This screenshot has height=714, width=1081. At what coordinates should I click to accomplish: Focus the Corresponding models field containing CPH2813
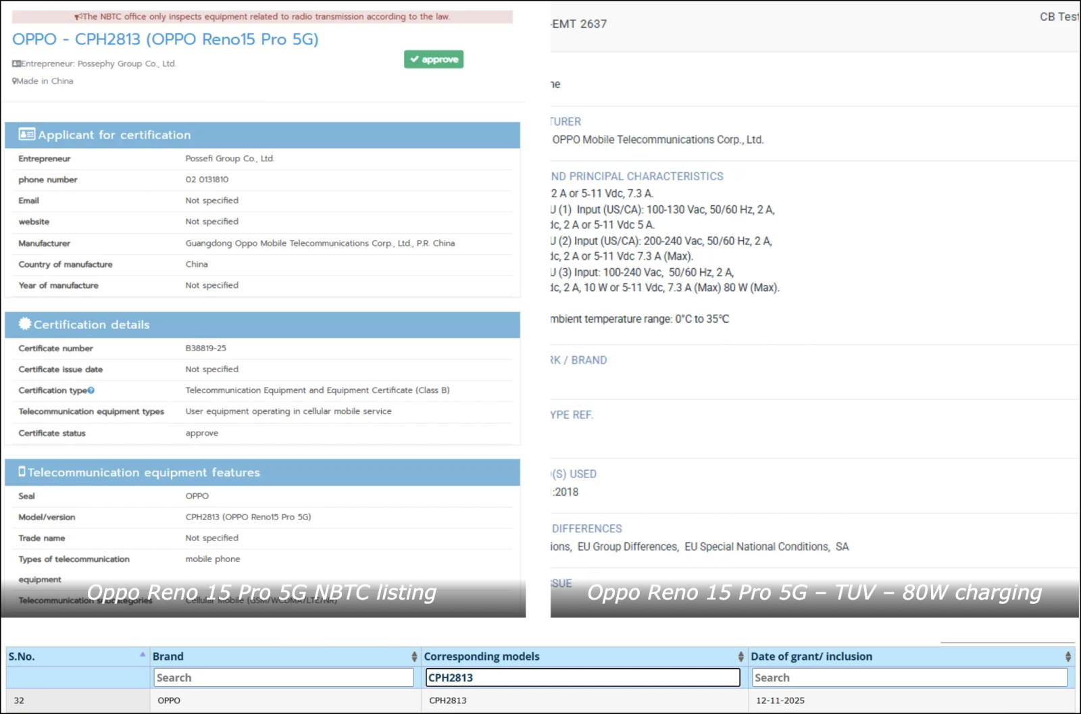[x=582, y=678]
